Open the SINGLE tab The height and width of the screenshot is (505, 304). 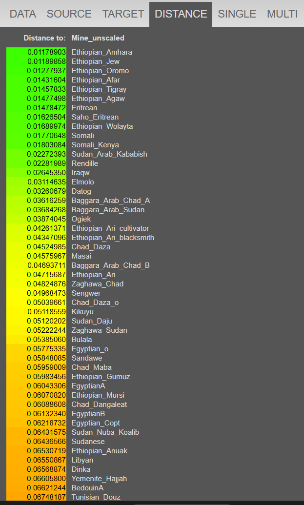click(x=237, y=14)
